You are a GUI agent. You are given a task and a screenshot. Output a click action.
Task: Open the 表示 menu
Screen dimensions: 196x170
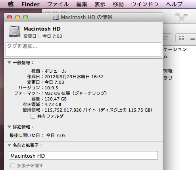(100, 4)
